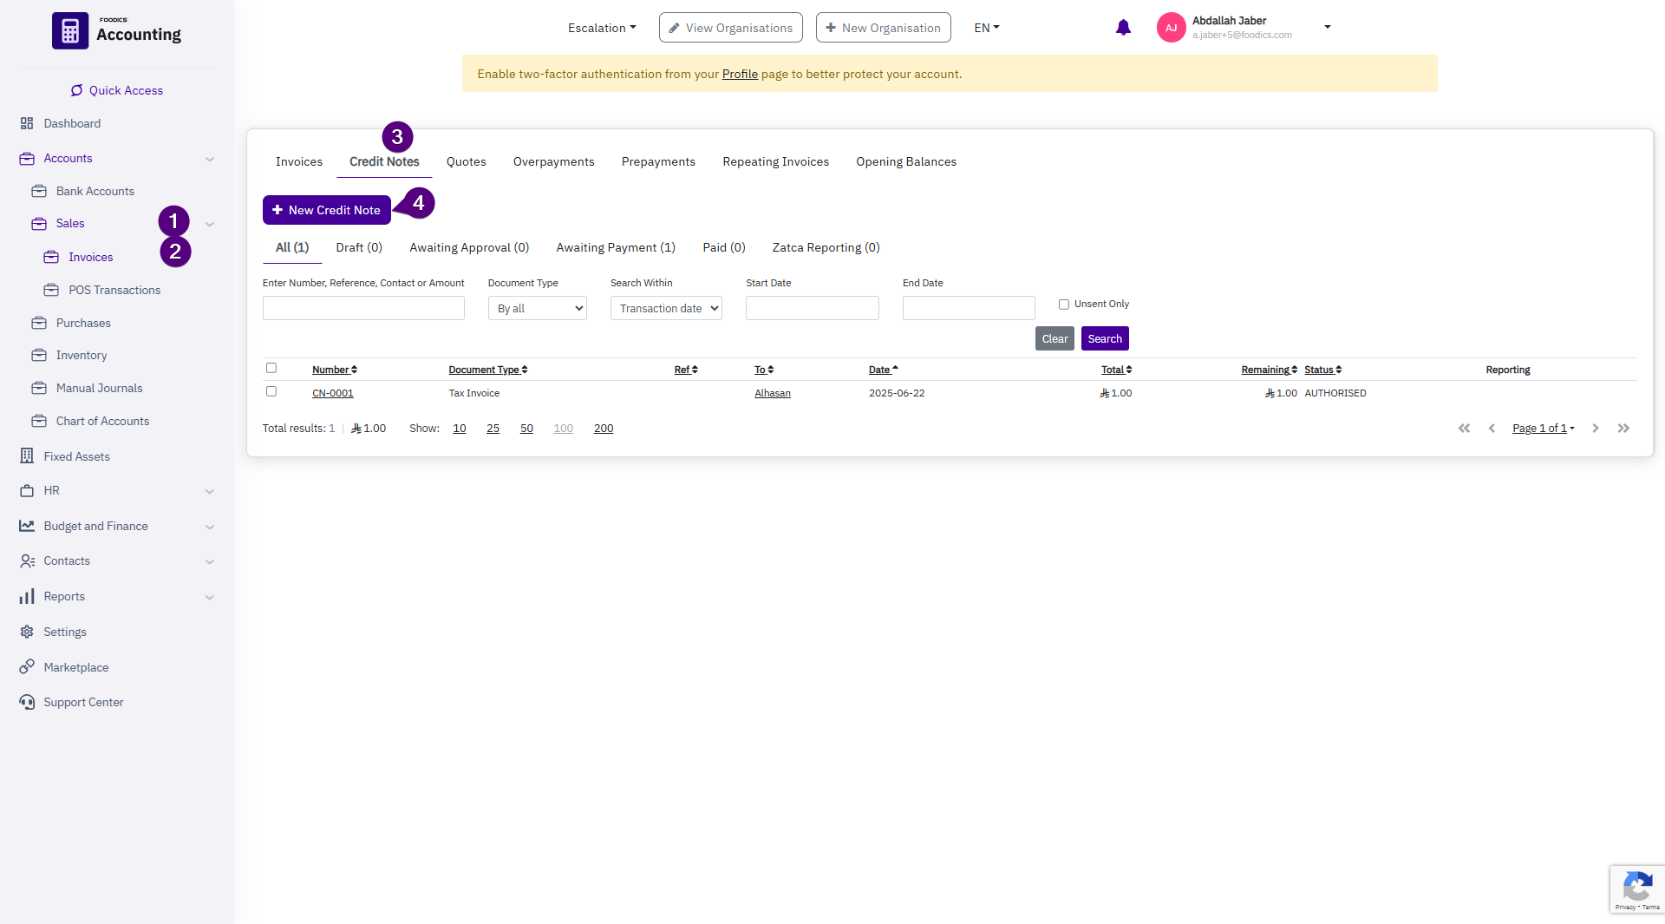The height and width of the screenshot is (924, 1665).
Task: Click the Support Center headset icon
Action: coord(27,702)
